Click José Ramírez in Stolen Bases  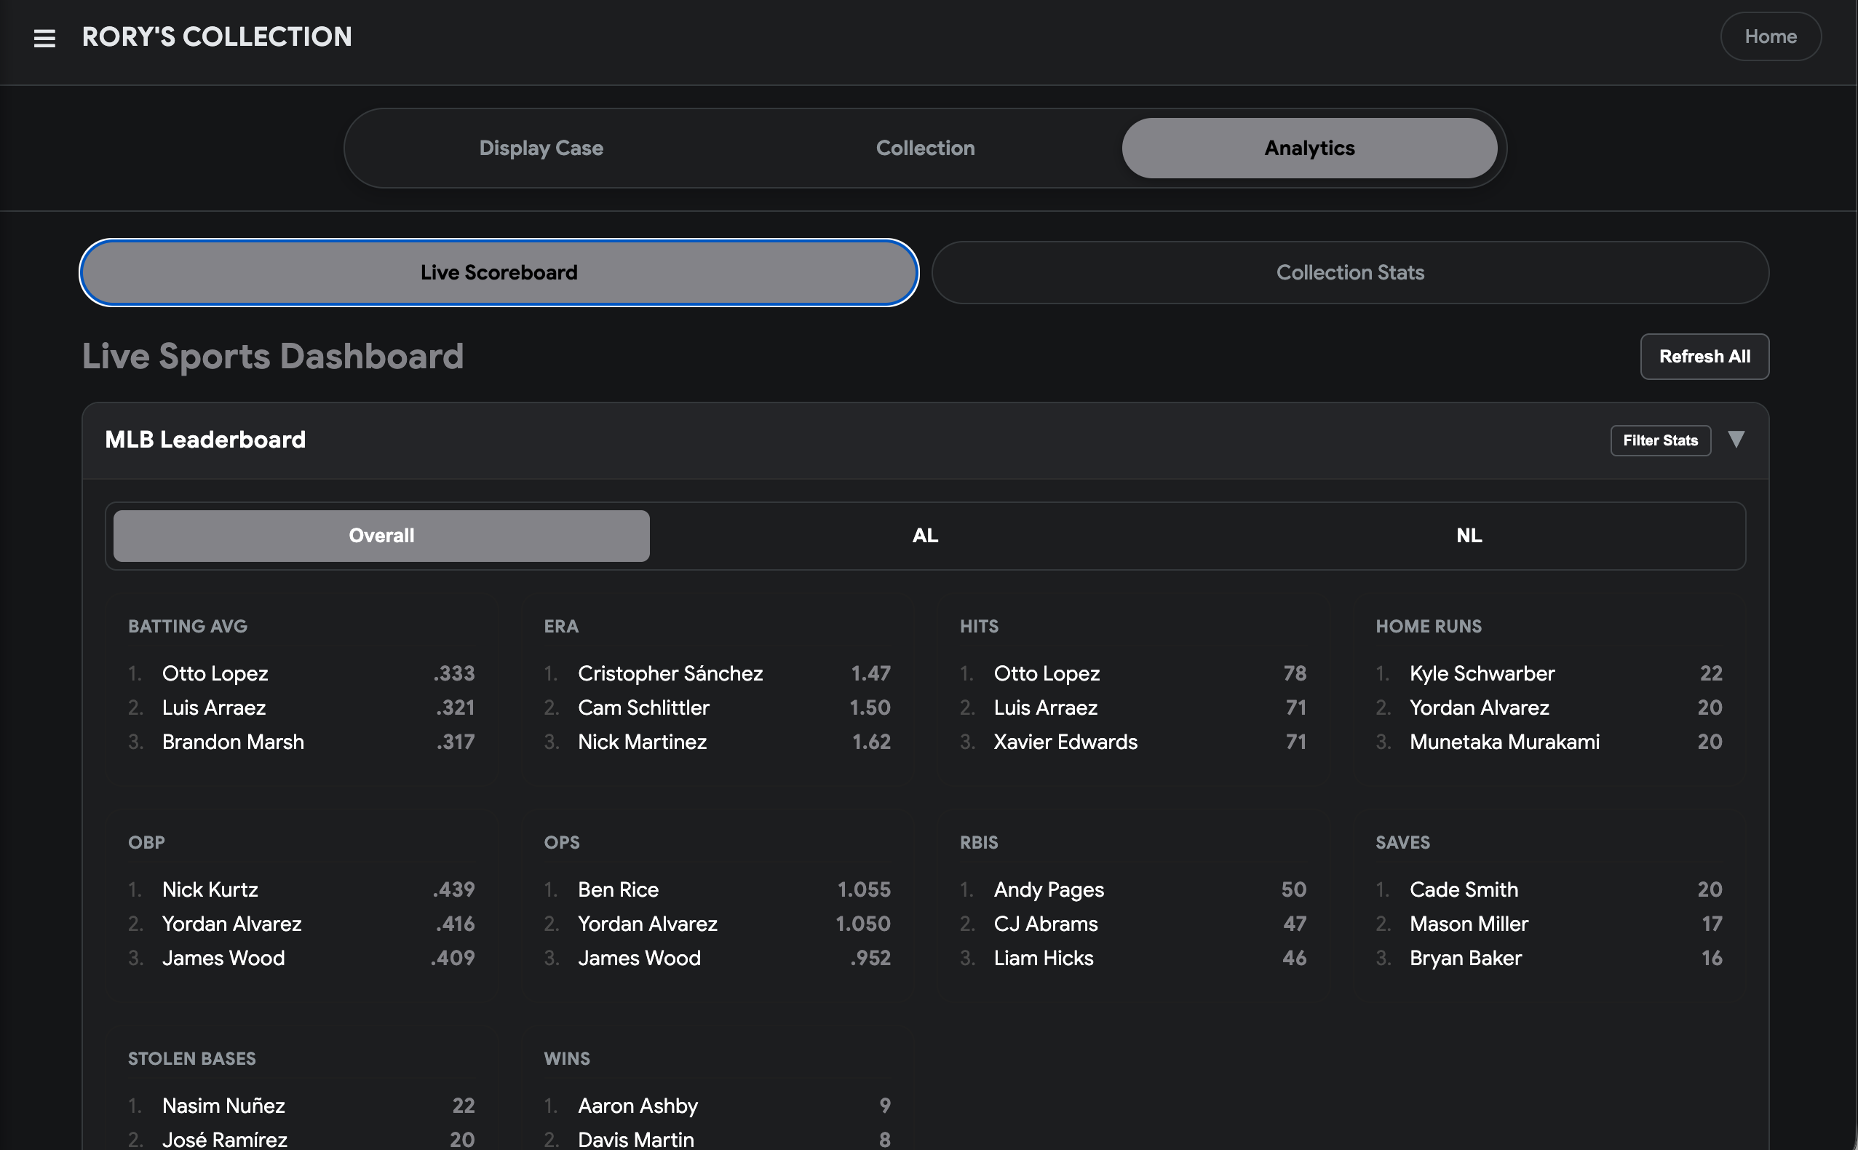click(x=224, y=1139)
